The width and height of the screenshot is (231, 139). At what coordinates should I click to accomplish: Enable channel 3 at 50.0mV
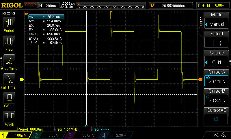point(82,135)
